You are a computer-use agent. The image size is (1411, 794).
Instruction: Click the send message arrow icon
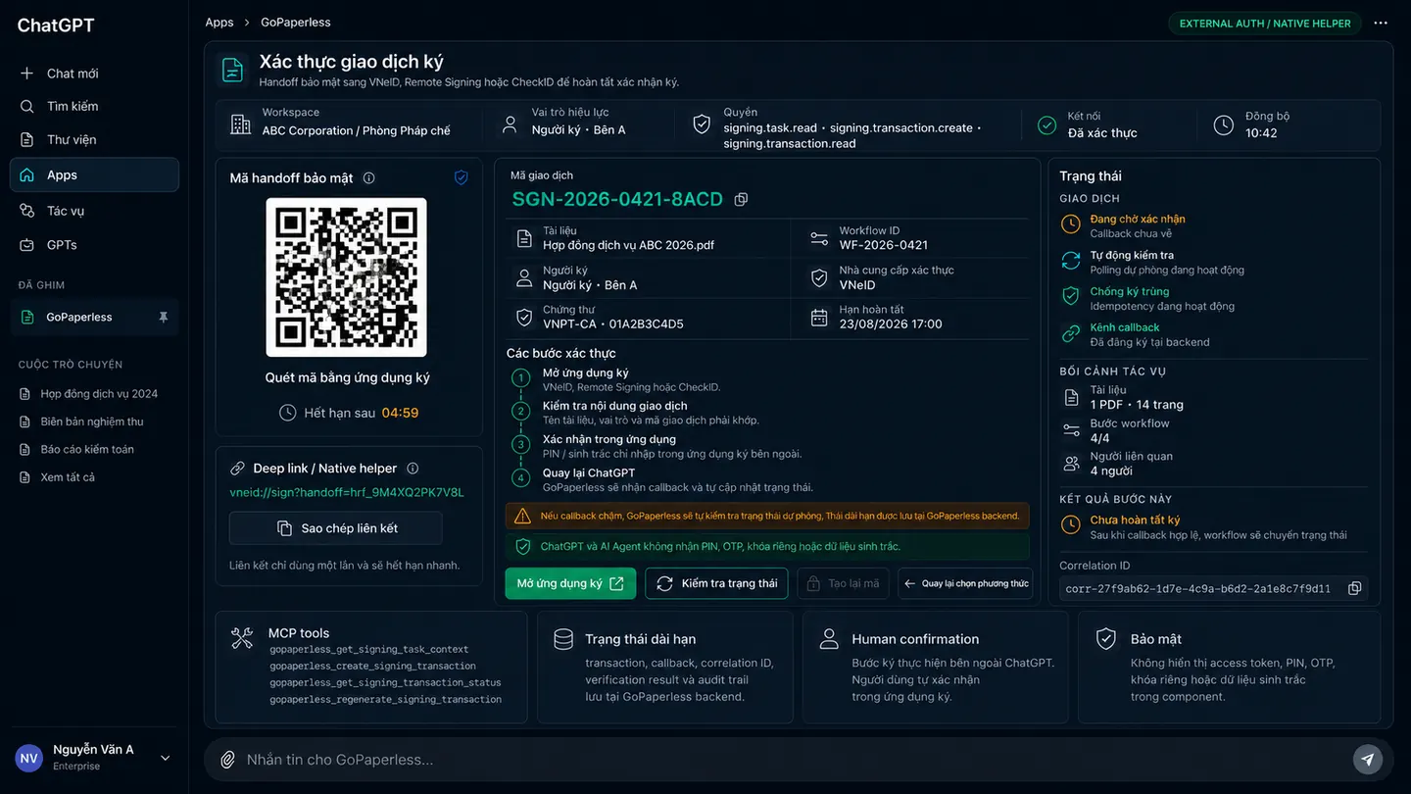click(1368, 759)
